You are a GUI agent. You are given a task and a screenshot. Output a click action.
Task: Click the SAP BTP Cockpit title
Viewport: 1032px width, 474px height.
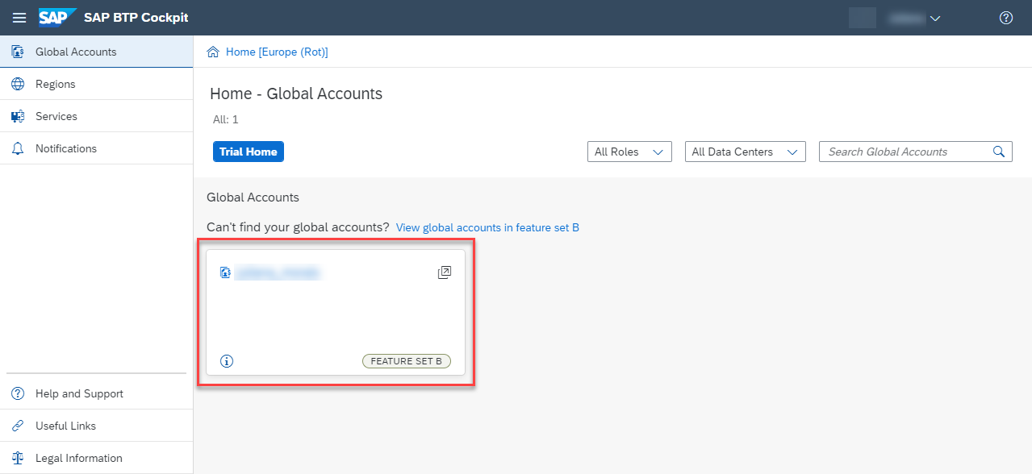tap(136, 18)
